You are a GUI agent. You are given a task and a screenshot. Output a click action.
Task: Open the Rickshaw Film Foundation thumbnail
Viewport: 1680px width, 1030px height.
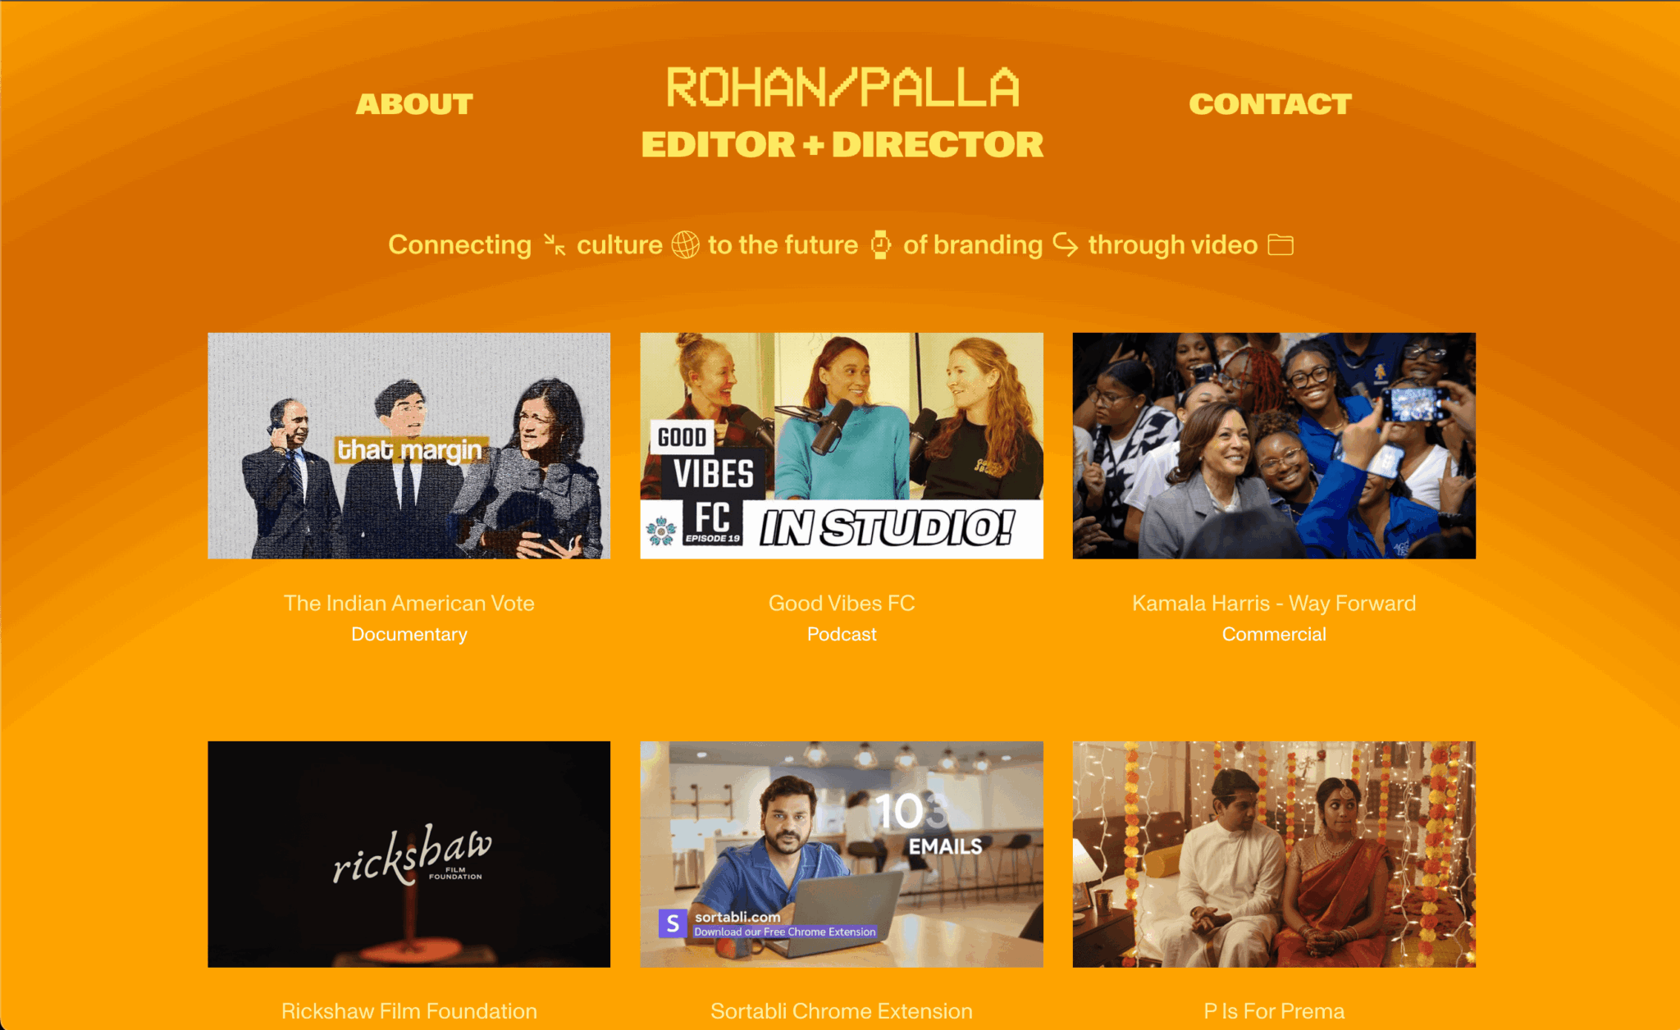click(409, 854)
